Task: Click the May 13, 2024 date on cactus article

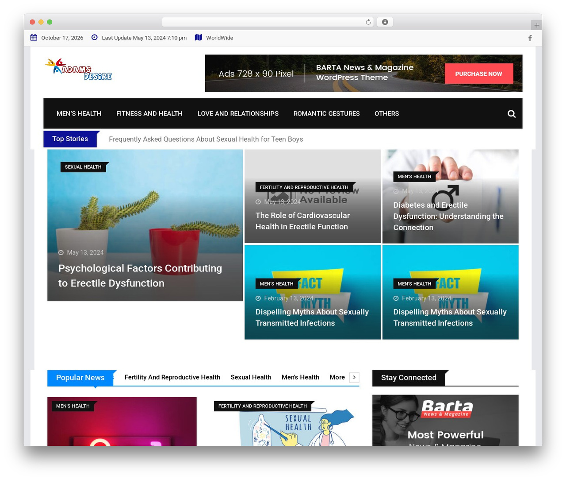Action: [85, 252]
